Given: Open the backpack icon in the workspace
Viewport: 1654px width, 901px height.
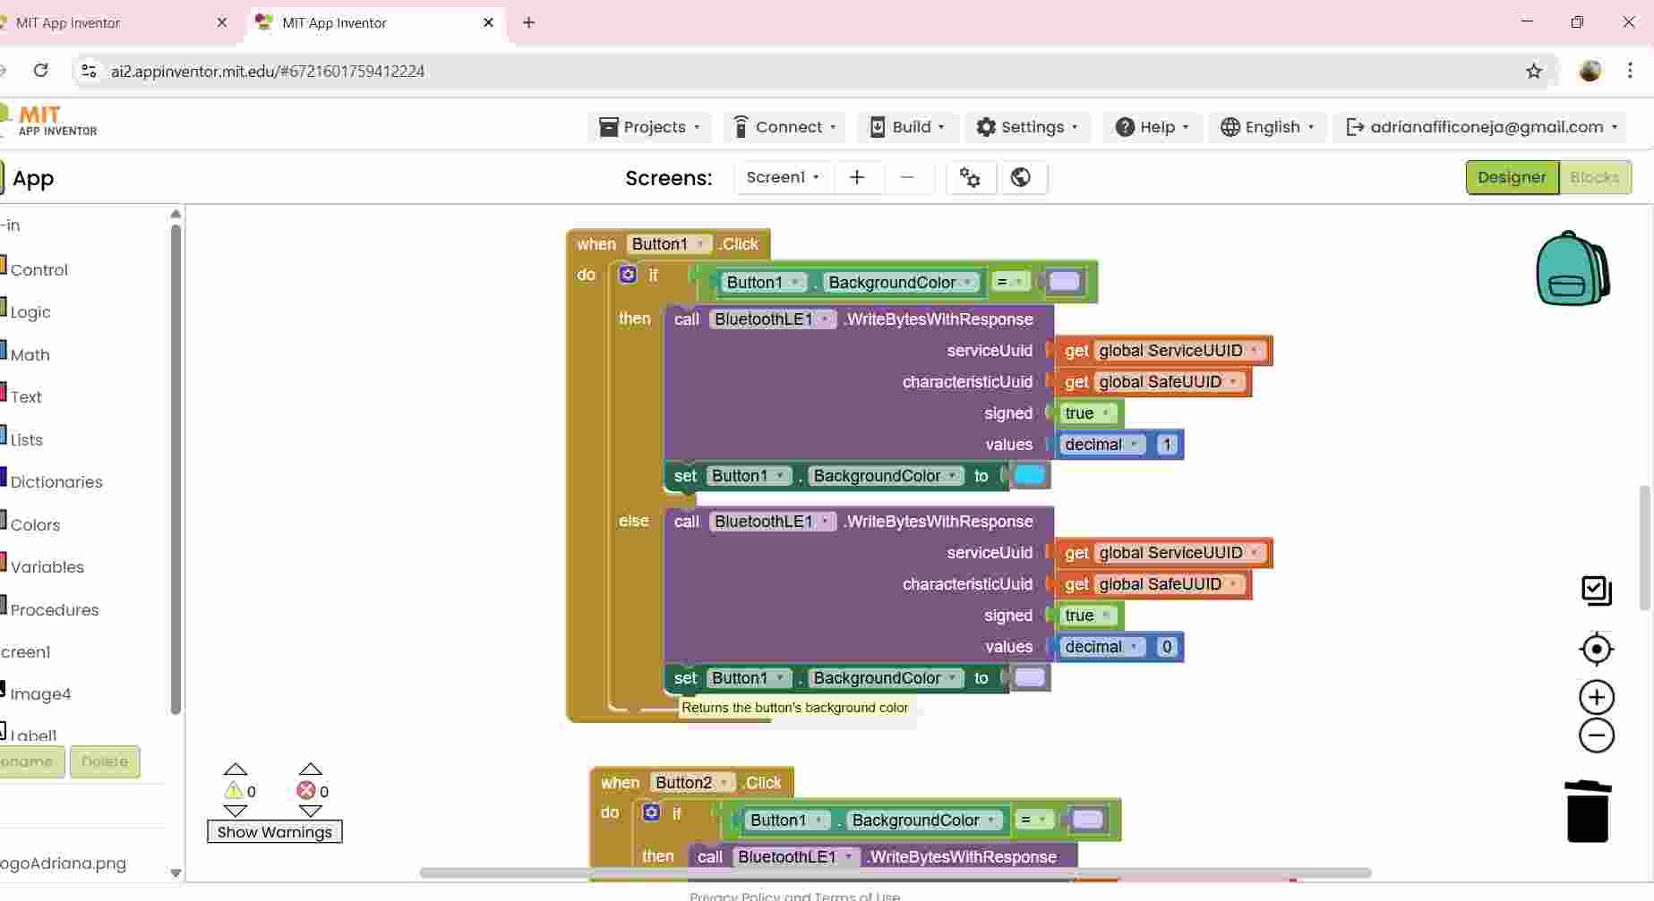Looking at the screenshot, I should click(1573, 268).
